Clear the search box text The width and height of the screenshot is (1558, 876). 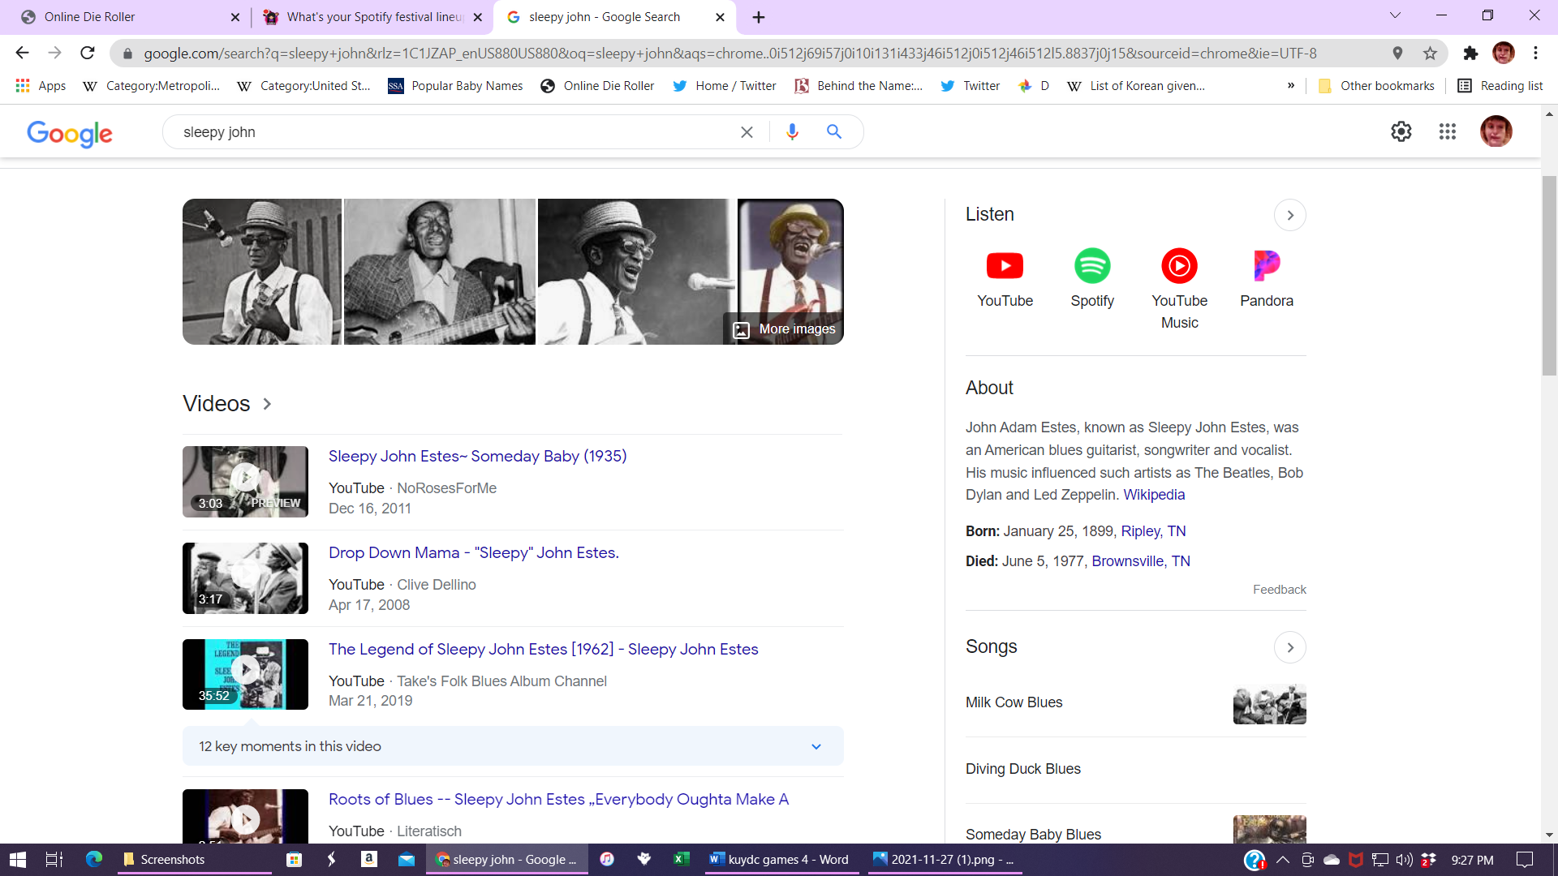coord(747,132)
